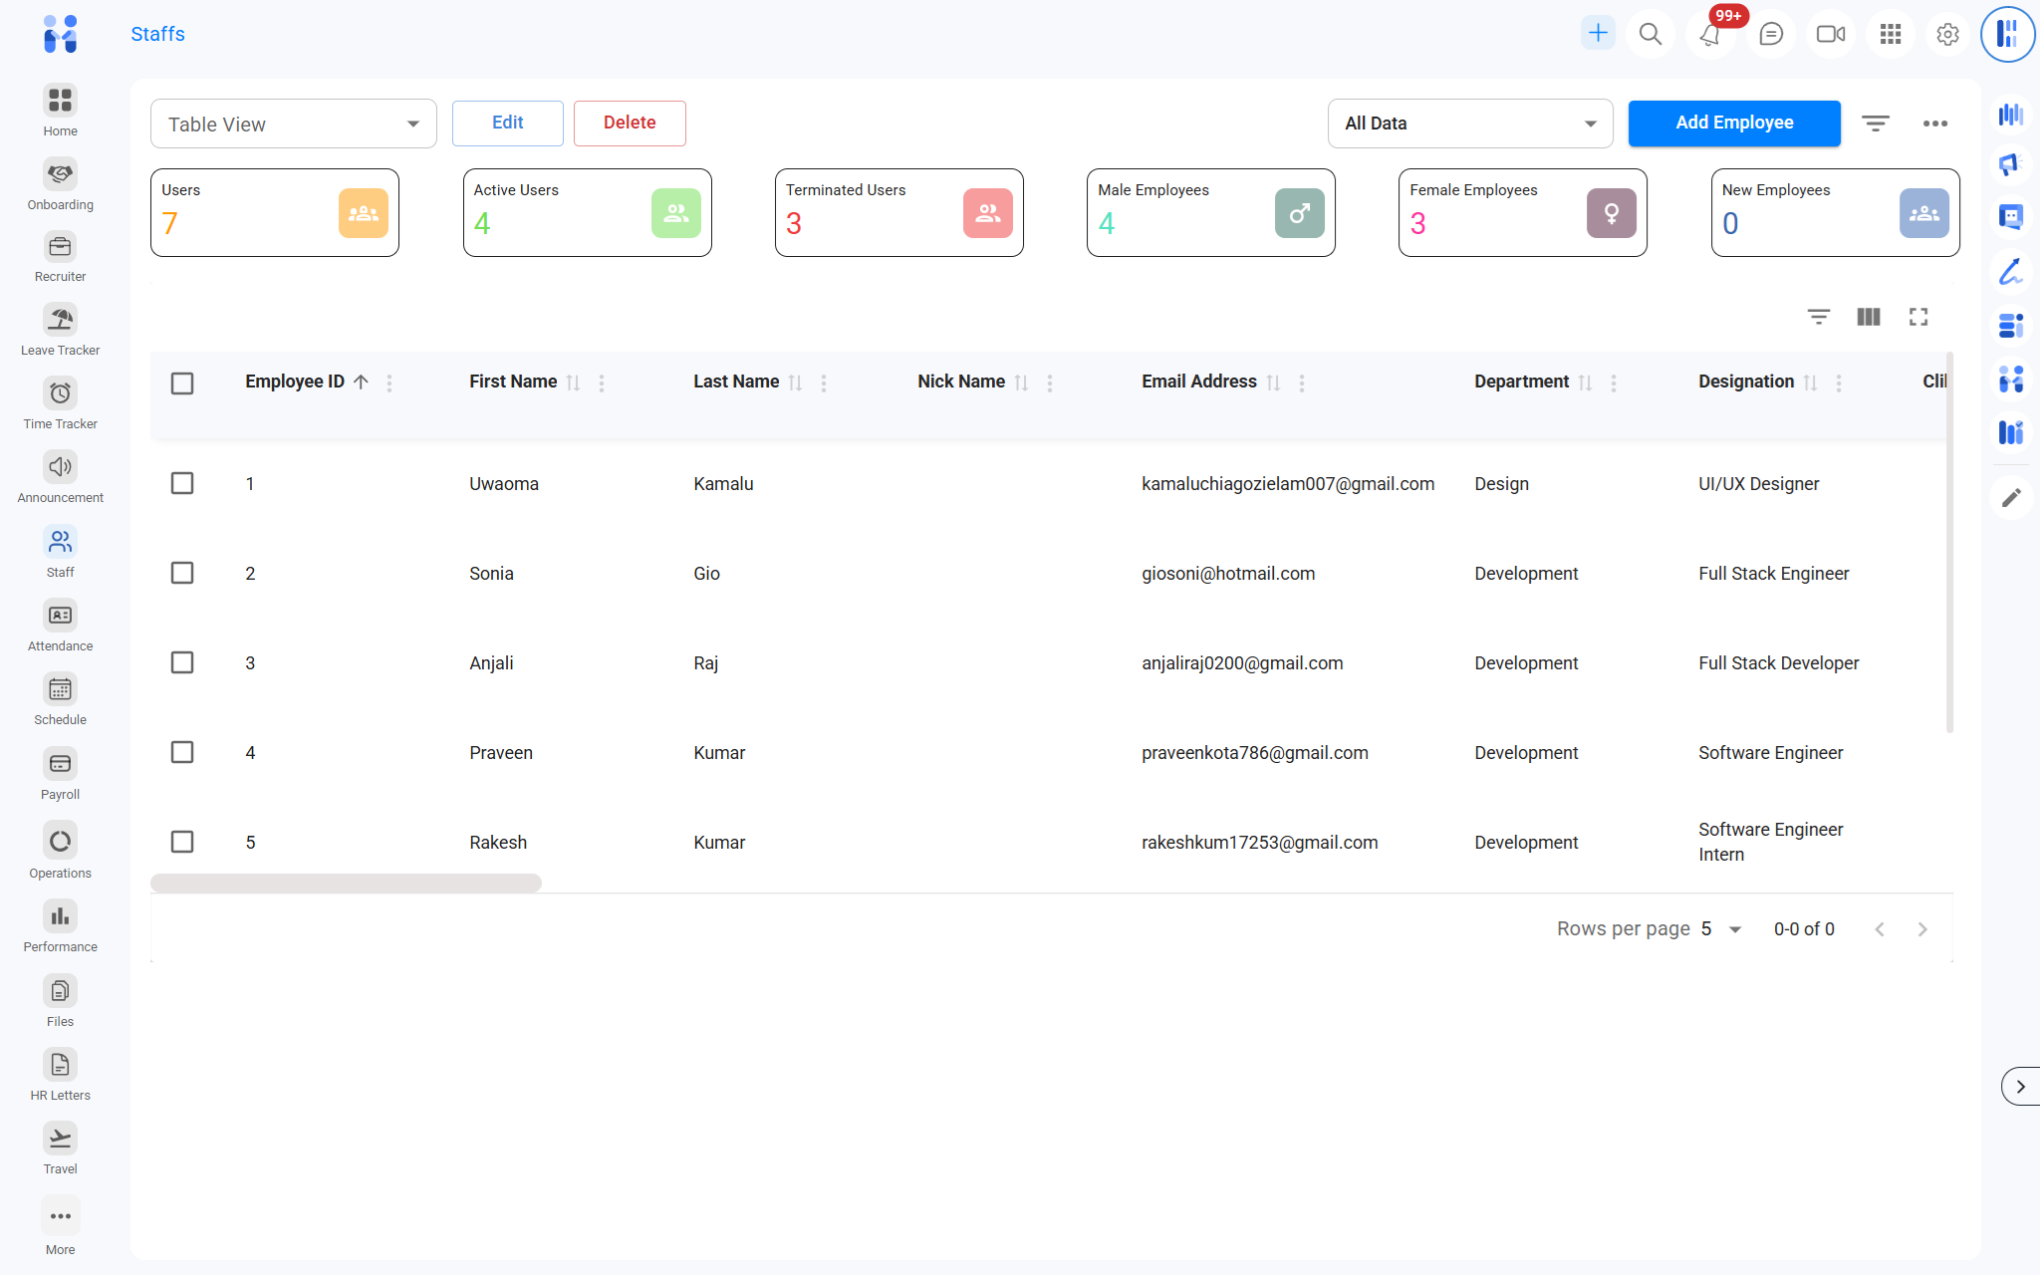Open the apps grid launcher

(x=1890, y=35)
